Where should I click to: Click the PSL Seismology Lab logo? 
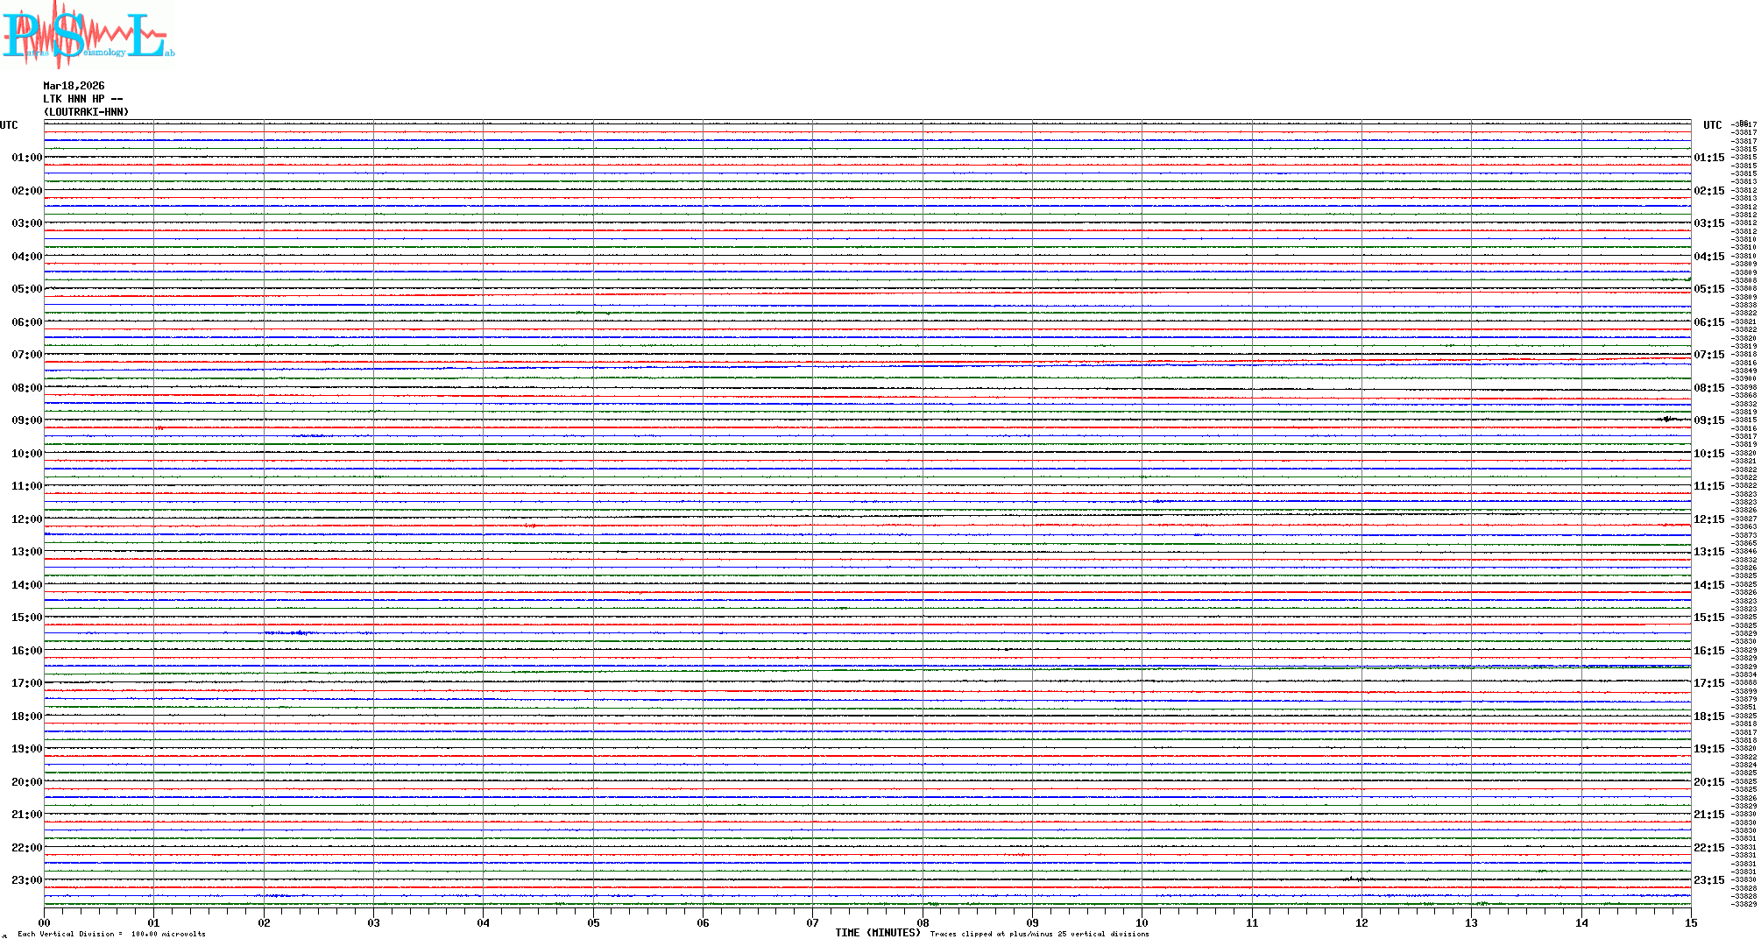(88, 35)
